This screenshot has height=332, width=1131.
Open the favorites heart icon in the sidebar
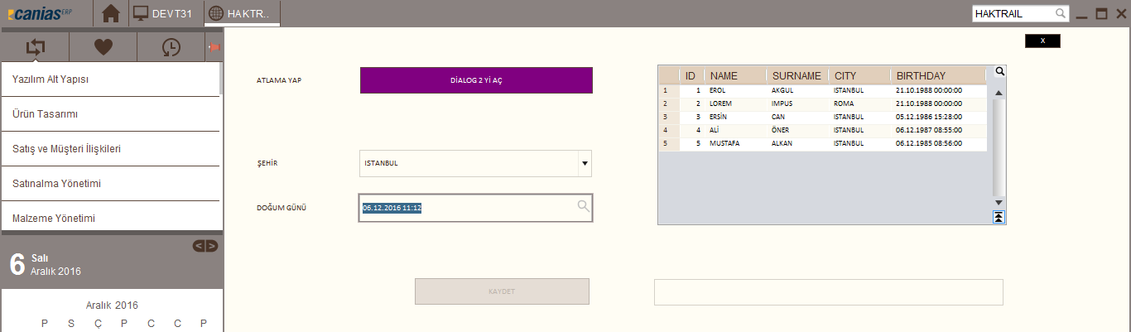point(103,47)
